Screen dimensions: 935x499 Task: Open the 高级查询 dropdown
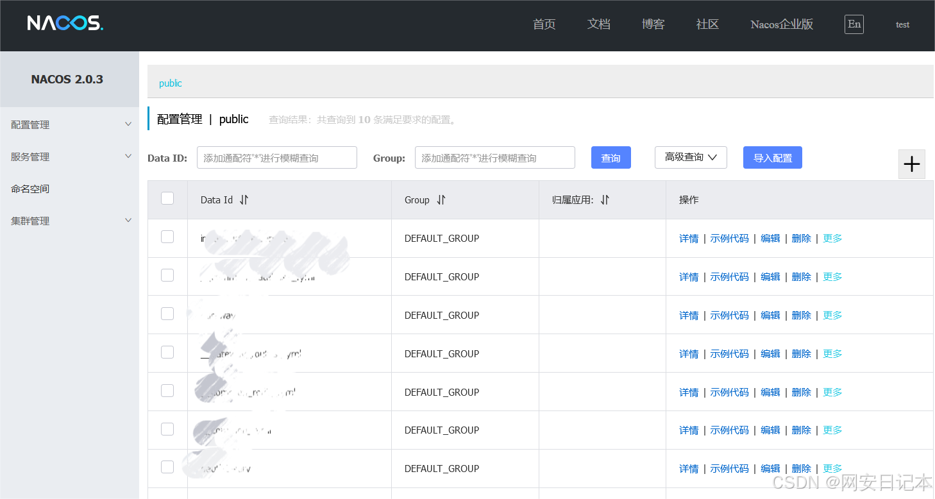click(691, 157)
